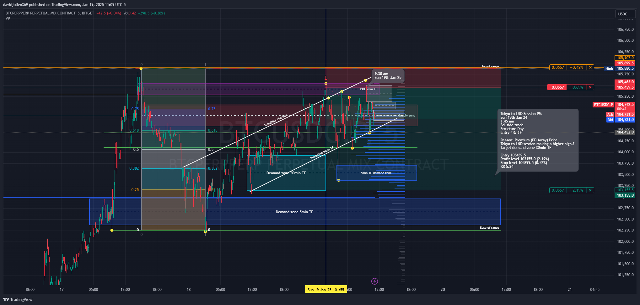
Task: Click the -0.42% stop order label
Action: pyautogui.click(x=577, y=68)
